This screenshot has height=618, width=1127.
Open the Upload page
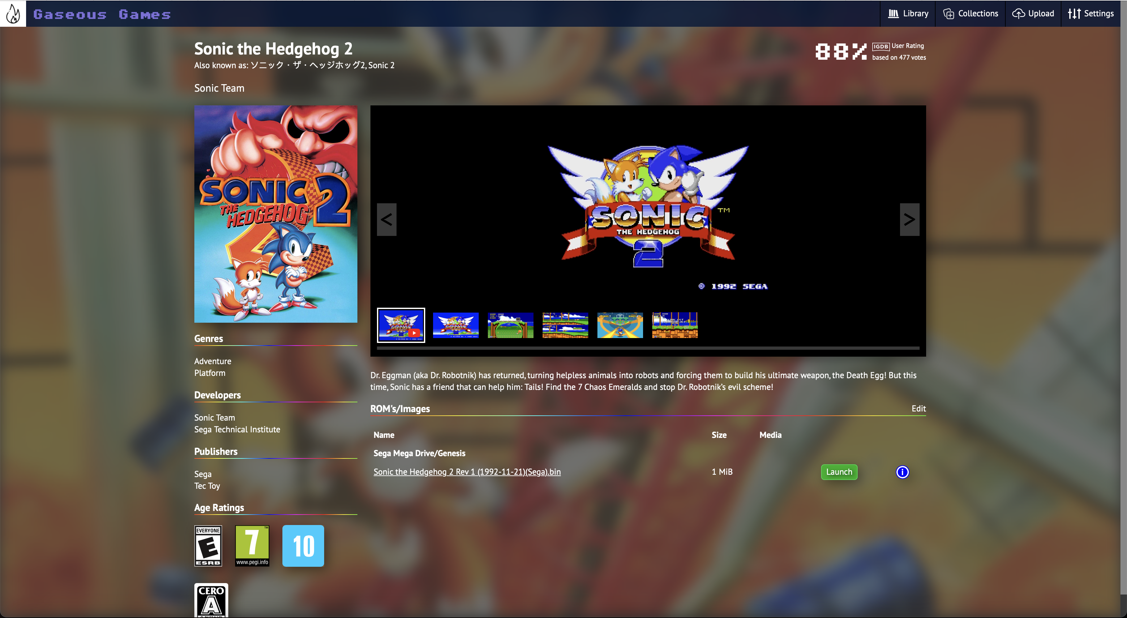pyautogui.click(x=1033, y=14)
